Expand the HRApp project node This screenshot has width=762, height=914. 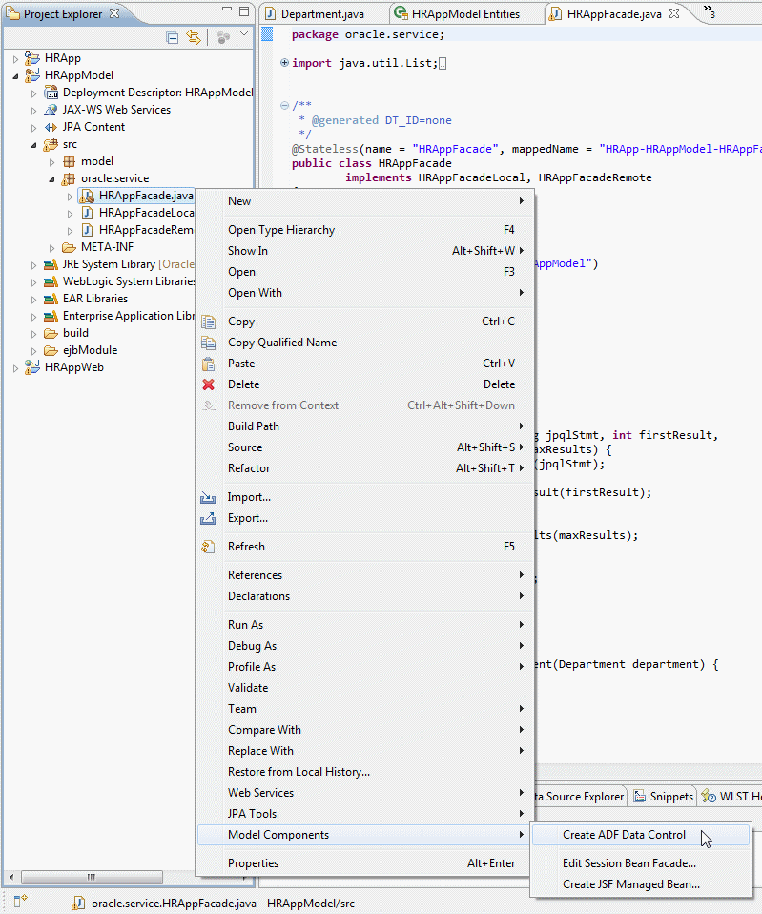point(15,58)
